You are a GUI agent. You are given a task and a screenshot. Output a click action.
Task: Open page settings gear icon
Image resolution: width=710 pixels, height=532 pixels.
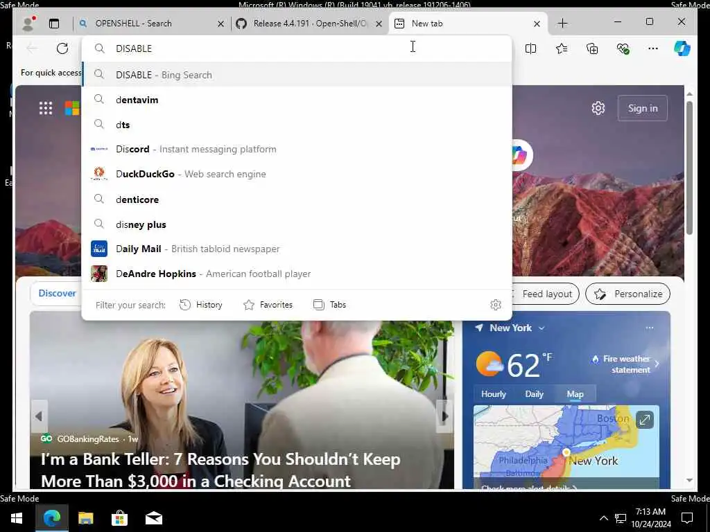[598, 108]
